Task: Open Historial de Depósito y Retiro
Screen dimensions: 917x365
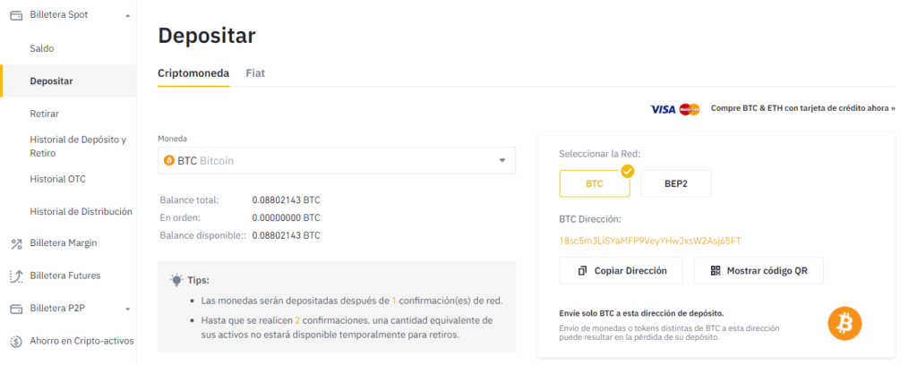Action: coord(78,147)
